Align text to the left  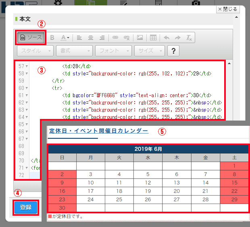click(x=79, y=37)
